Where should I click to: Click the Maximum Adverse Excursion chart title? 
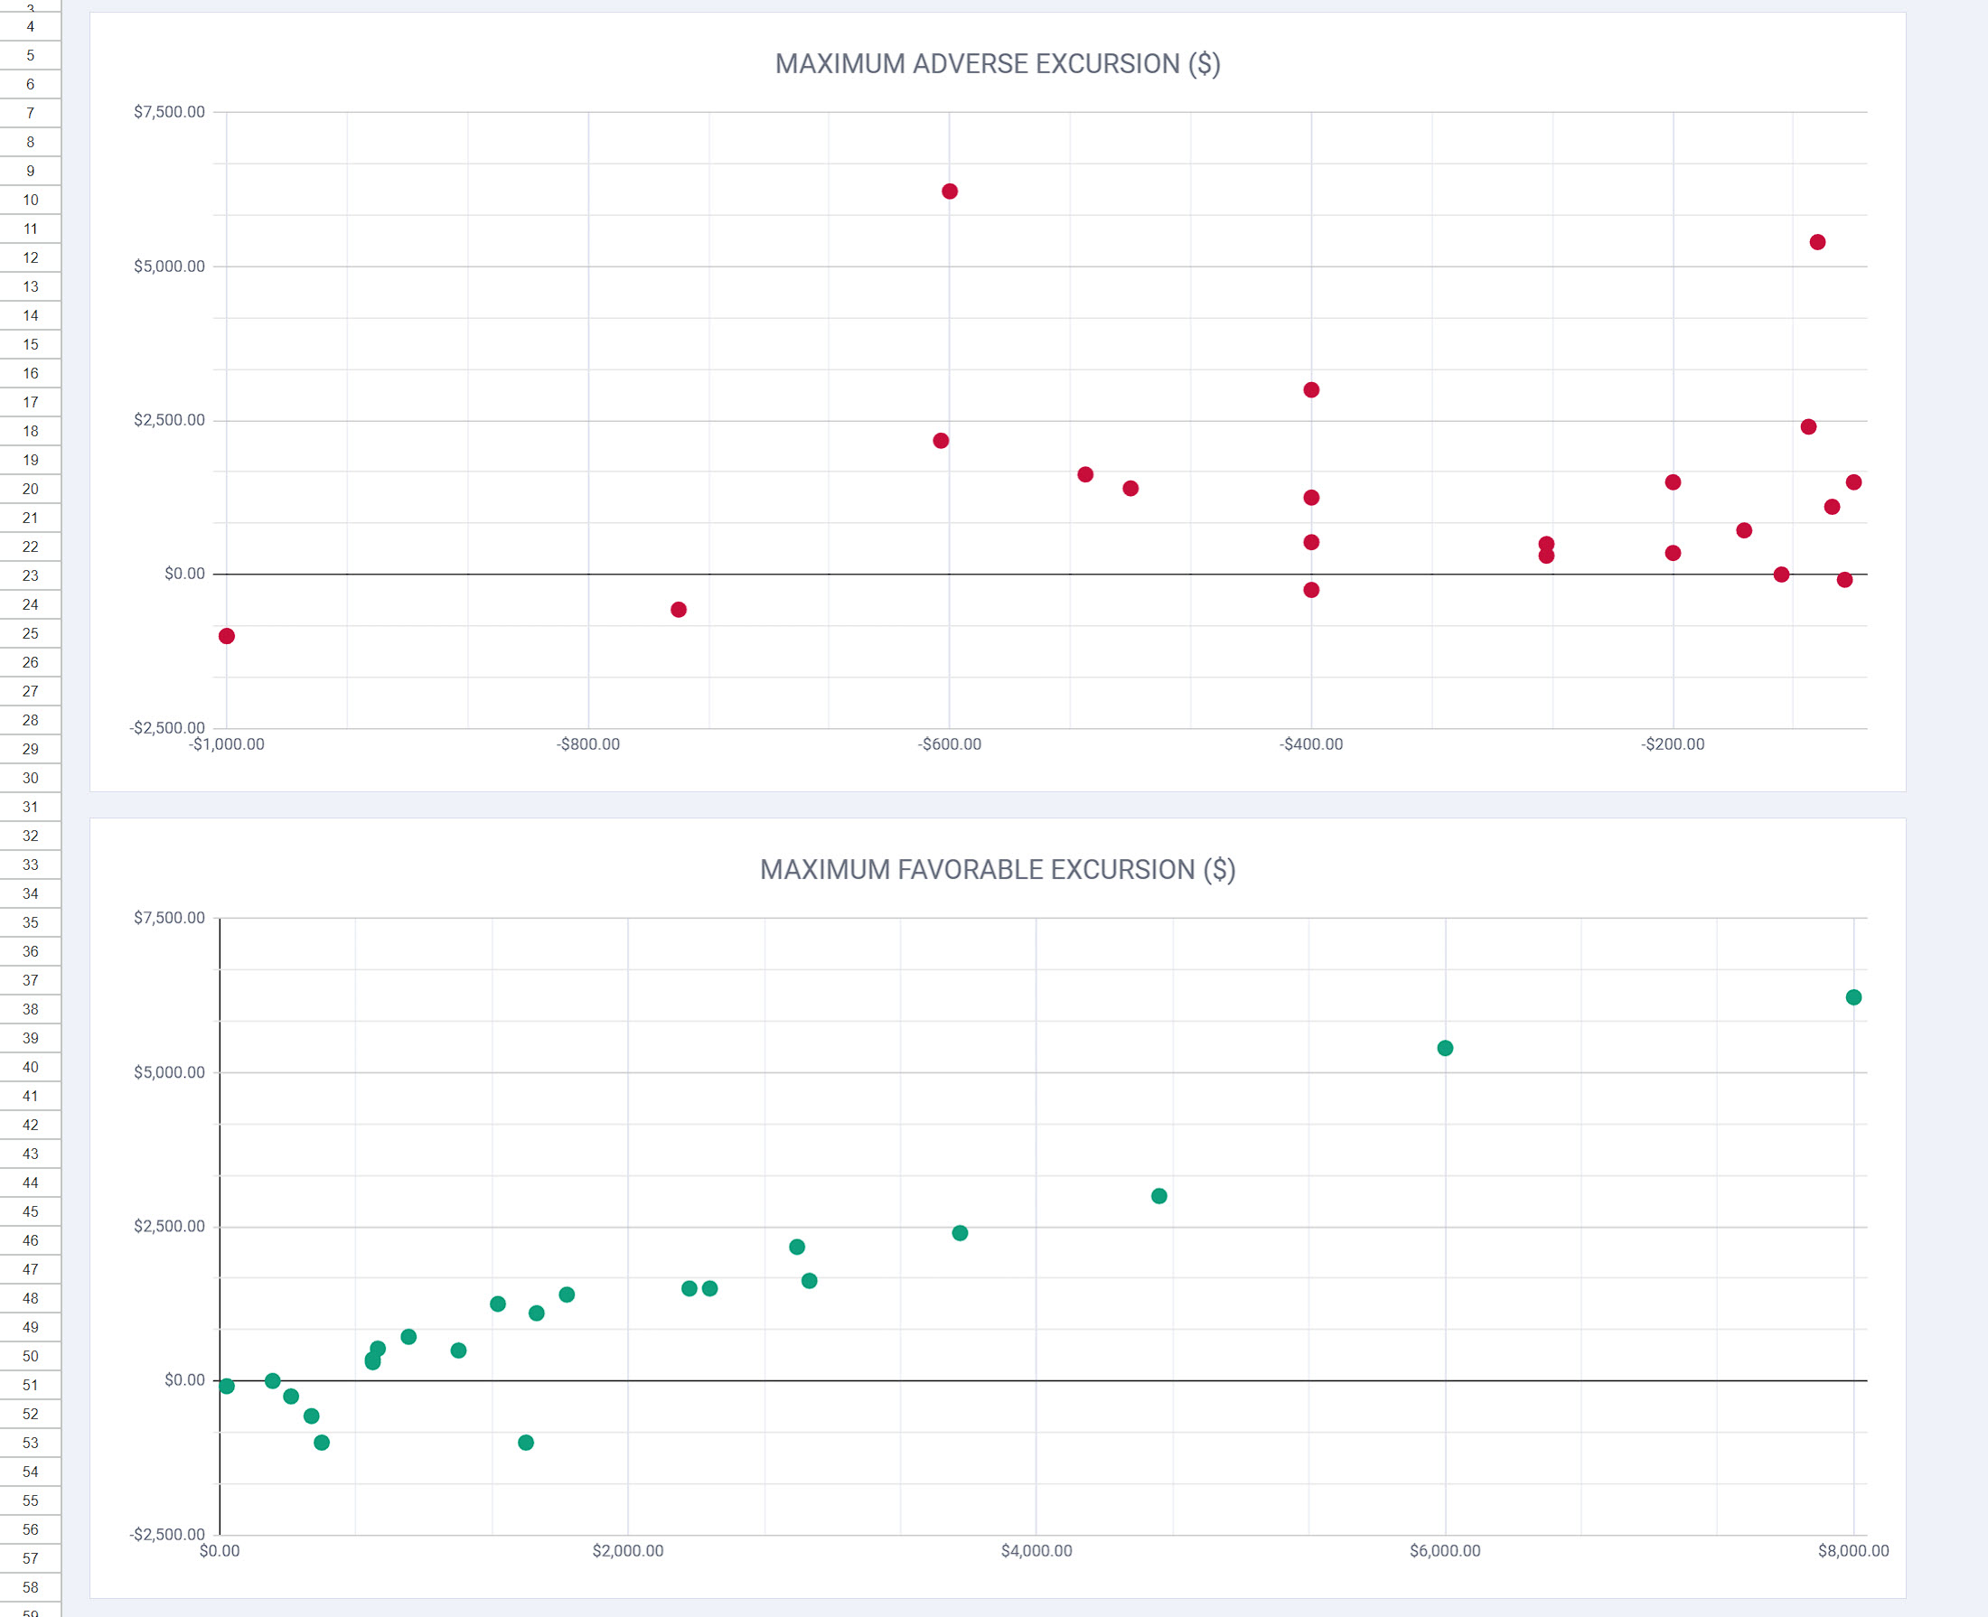click(x=997, y=63)
